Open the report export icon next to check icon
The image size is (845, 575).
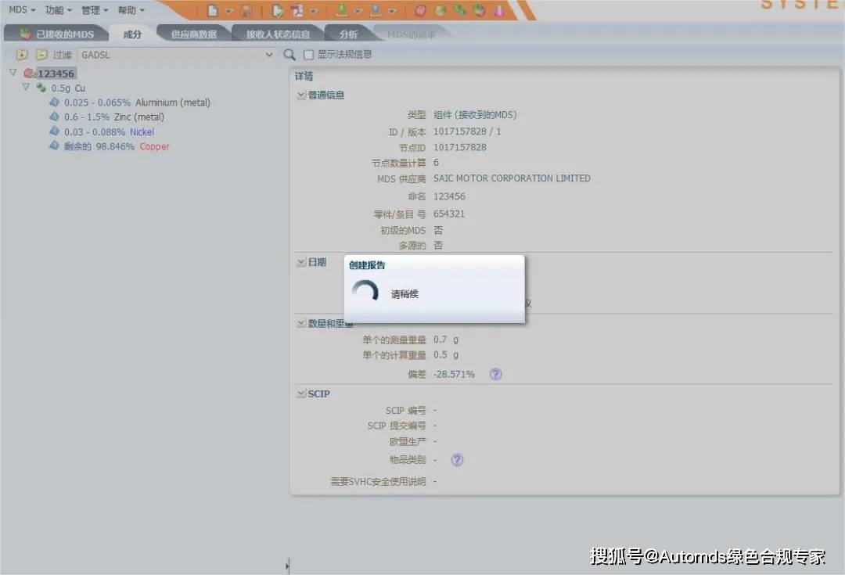coord(296,11)
